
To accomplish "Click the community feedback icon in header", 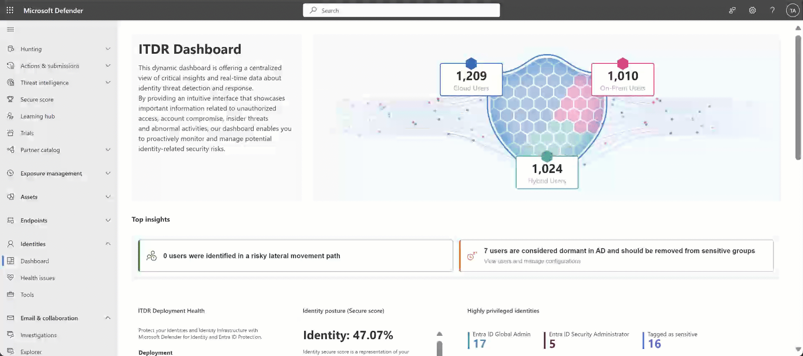I will [732, 10].
